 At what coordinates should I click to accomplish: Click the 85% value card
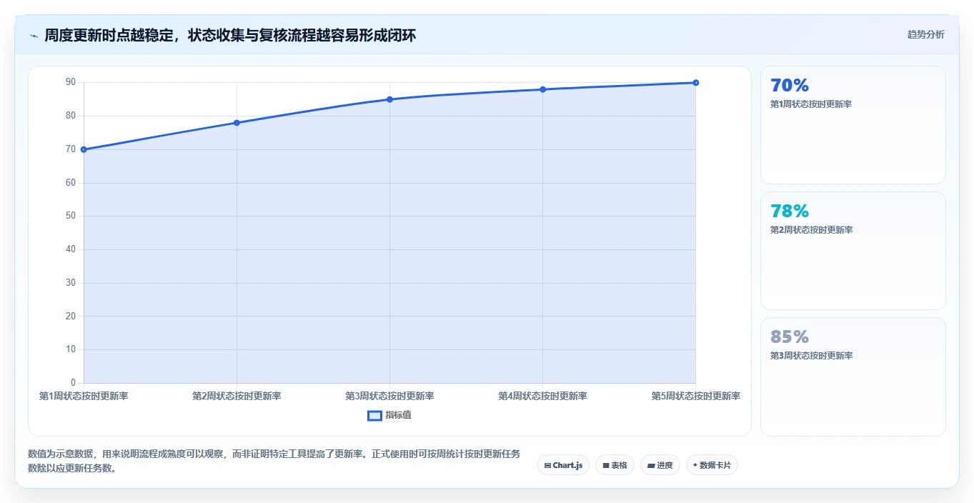(853, 377)
